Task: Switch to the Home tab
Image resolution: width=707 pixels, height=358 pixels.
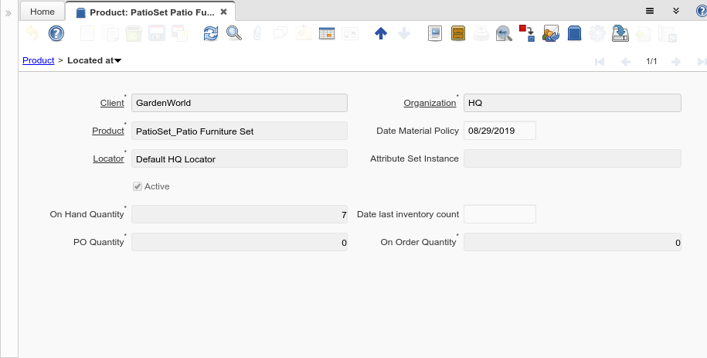Action: click(42, 12)
